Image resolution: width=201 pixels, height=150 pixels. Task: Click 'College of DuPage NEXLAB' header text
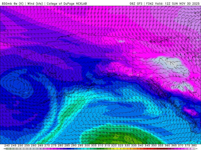tap(67, 3)
